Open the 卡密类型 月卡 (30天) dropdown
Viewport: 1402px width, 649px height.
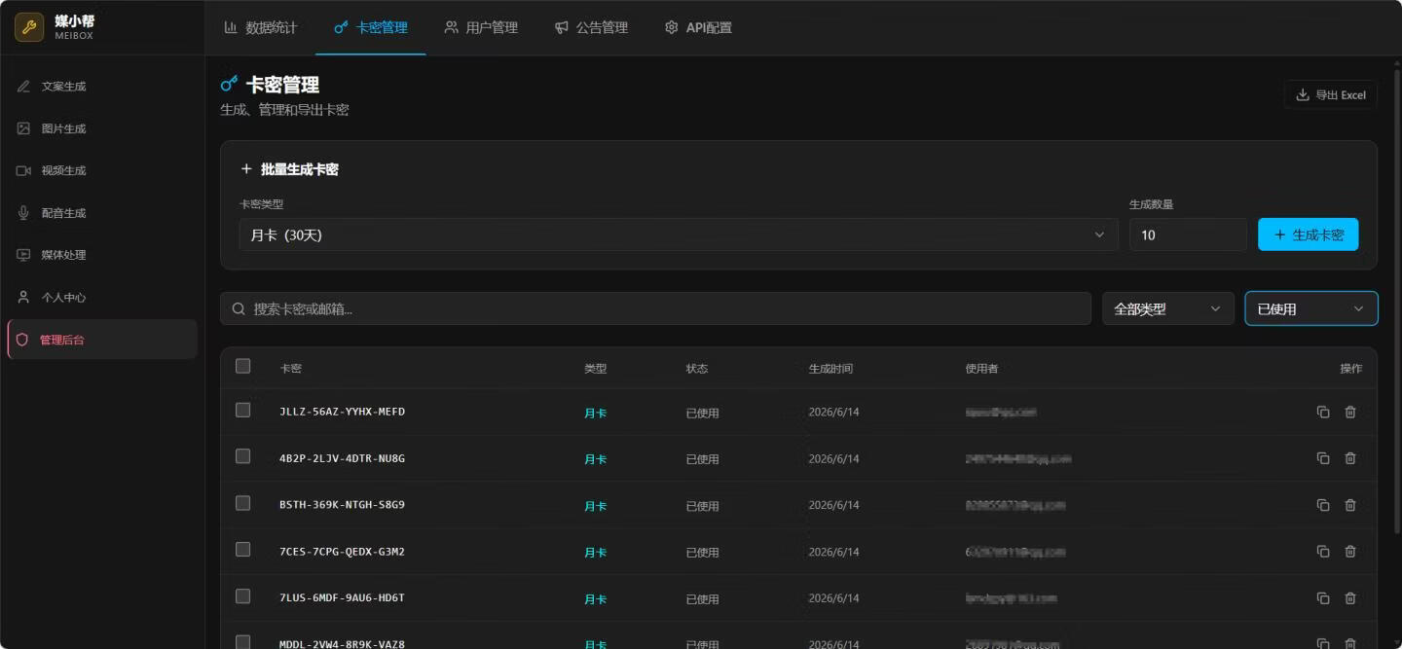pos(679,234)
